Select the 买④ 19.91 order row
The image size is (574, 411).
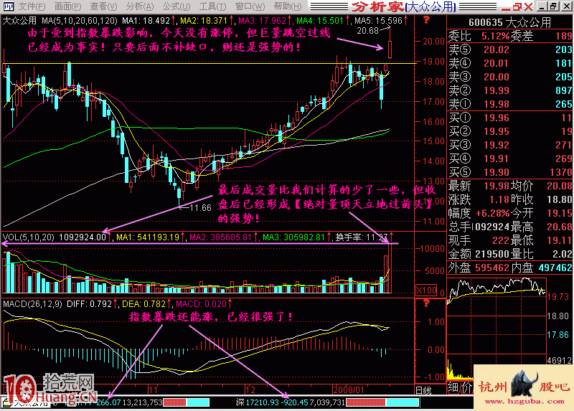[510, 159]
